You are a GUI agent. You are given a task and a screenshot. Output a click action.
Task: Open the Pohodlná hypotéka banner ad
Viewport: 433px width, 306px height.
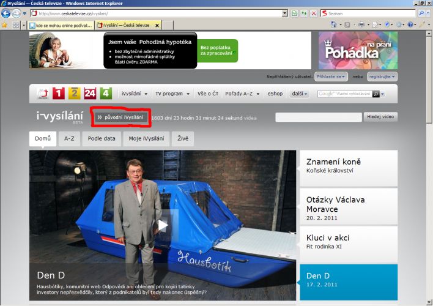(x=170, y=50)
